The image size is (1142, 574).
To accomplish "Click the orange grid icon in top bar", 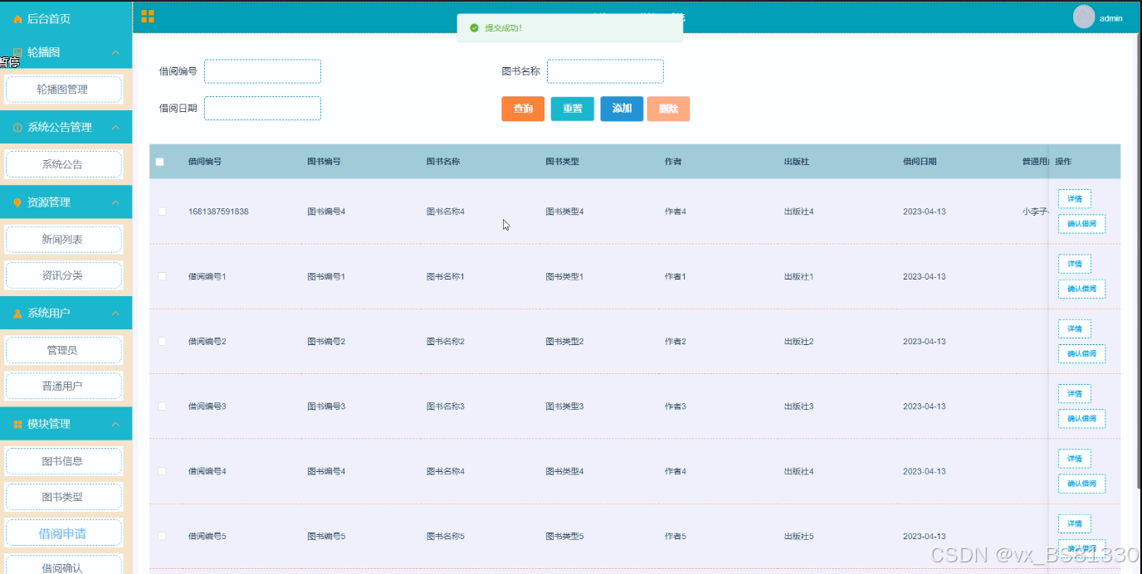I will pos(148,17).
